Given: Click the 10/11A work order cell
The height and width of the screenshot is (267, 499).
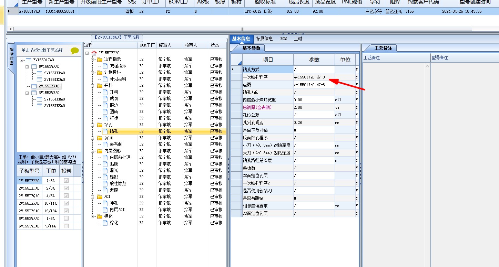Looking at the screenshot, I should (x=51, y=203).
